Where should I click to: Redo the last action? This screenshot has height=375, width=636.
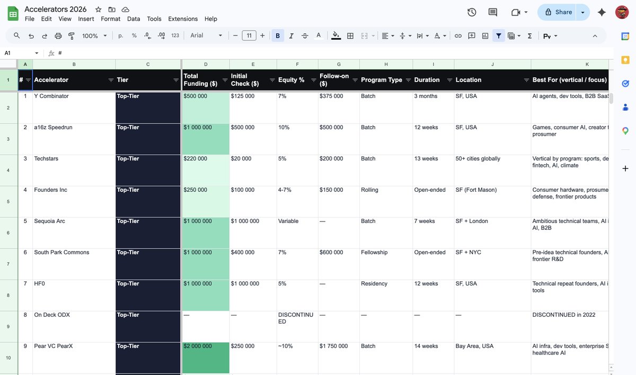pyautogui.click(x=45, y=35)
